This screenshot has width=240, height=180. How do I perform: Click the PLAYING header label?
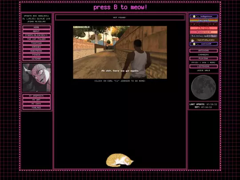coord(204,59)
